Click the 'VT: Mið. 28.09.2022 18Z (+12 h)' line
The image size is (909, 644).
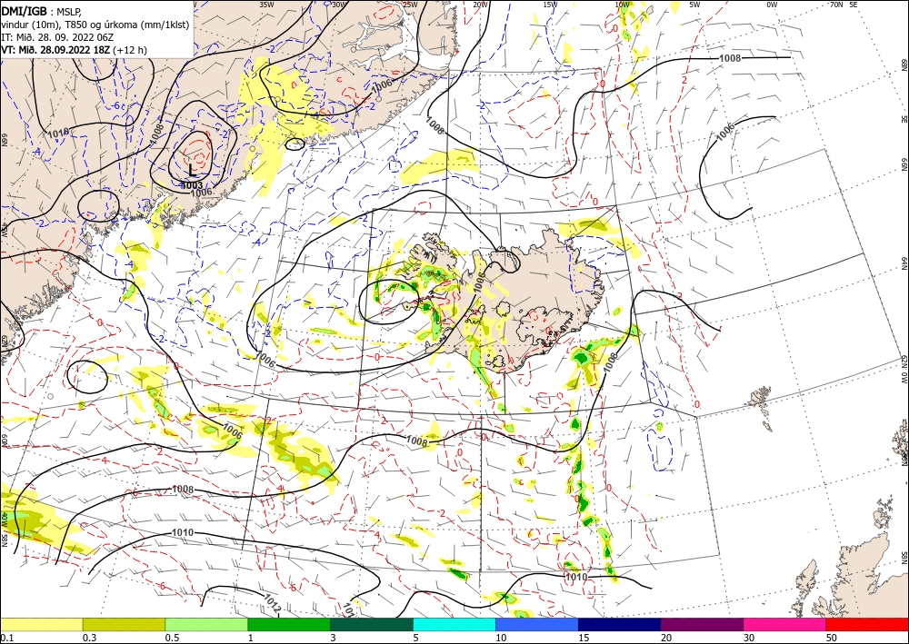coord(75,50)
